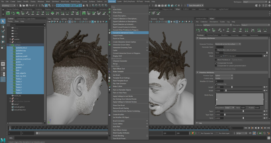
Task: Open Descriptions menu in XGen panel
Action: (214, 22)
